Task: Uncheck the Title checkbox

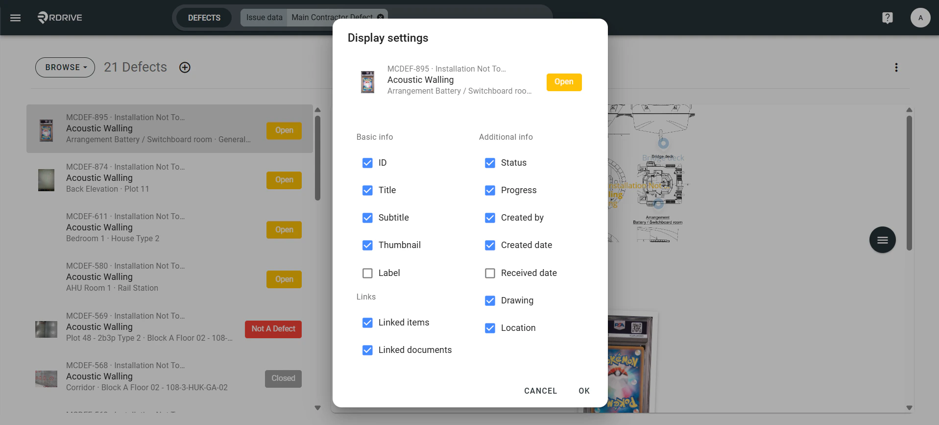Action: pos(367,190)
